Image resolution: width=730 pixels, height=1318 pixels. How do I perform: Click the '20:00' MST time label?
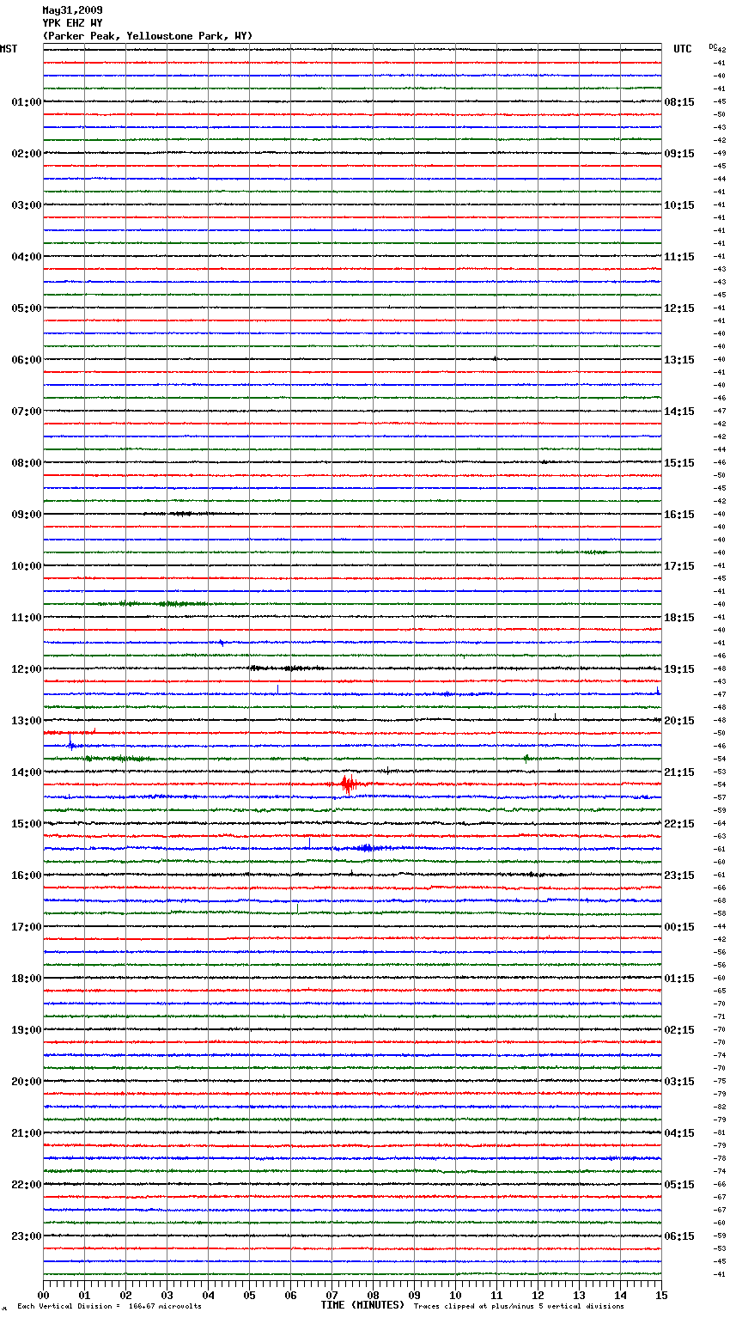pos(27,1082)
